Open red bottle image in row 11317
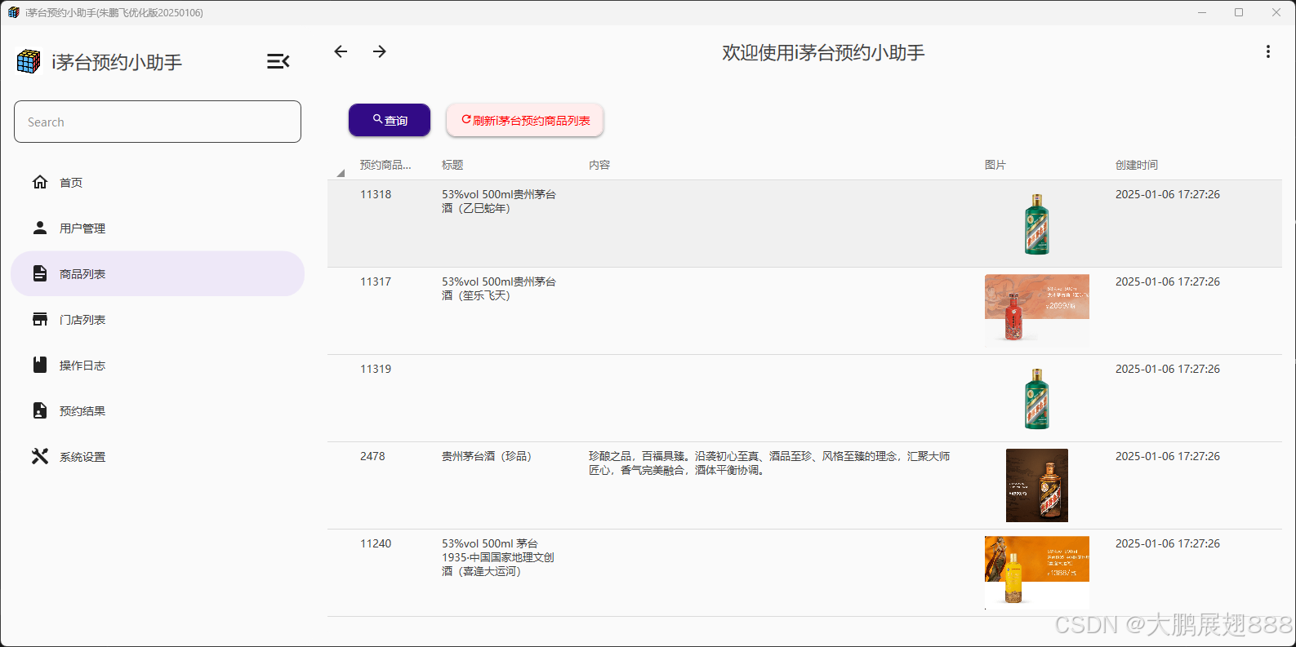Image resolution: width=1296 pixels, height=647 pixels. (x=1037, y=310)
